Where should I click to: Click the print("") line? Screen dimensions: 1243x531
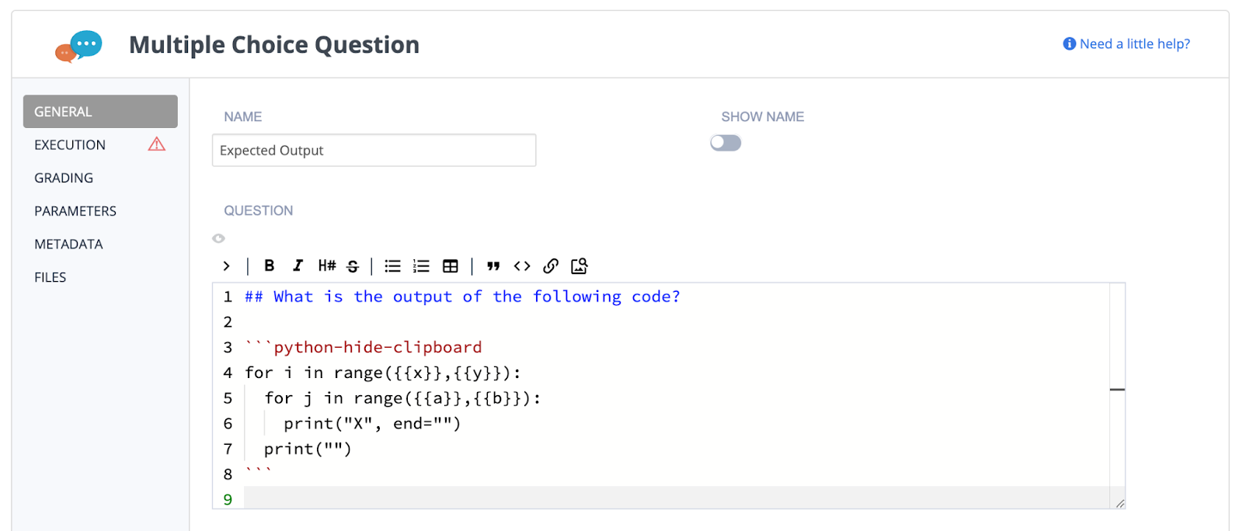pyautogui.click(x=308, y=449)
